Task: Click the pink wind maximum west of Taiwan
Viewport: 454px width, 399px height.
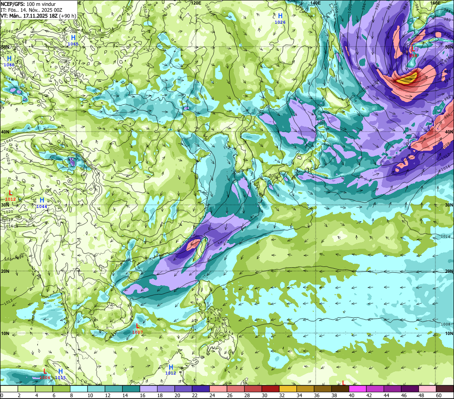Action: pos(193,244)
